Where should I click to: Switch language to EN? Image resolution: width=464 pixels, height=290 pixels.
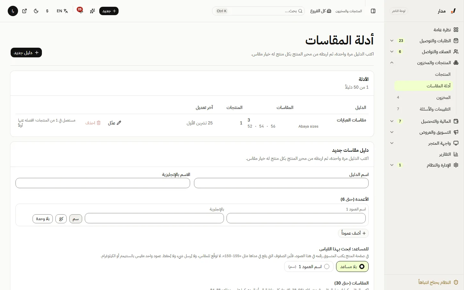pos(62,11)
